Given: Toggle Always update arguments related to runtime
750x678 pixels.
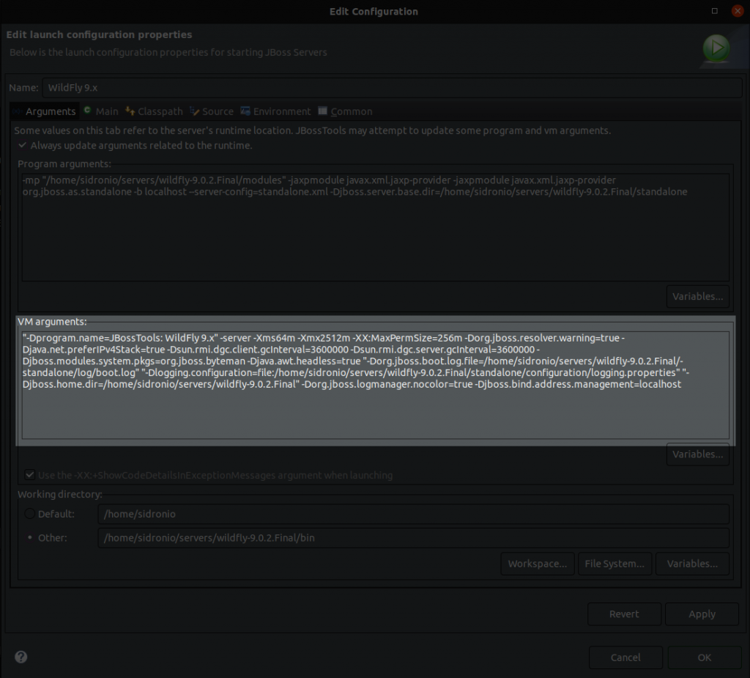Looking at the screenshot, I should click(x=23, y=144).
